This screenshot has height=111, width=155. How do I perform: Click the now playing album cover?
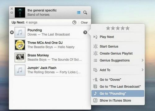coord(20,12)
